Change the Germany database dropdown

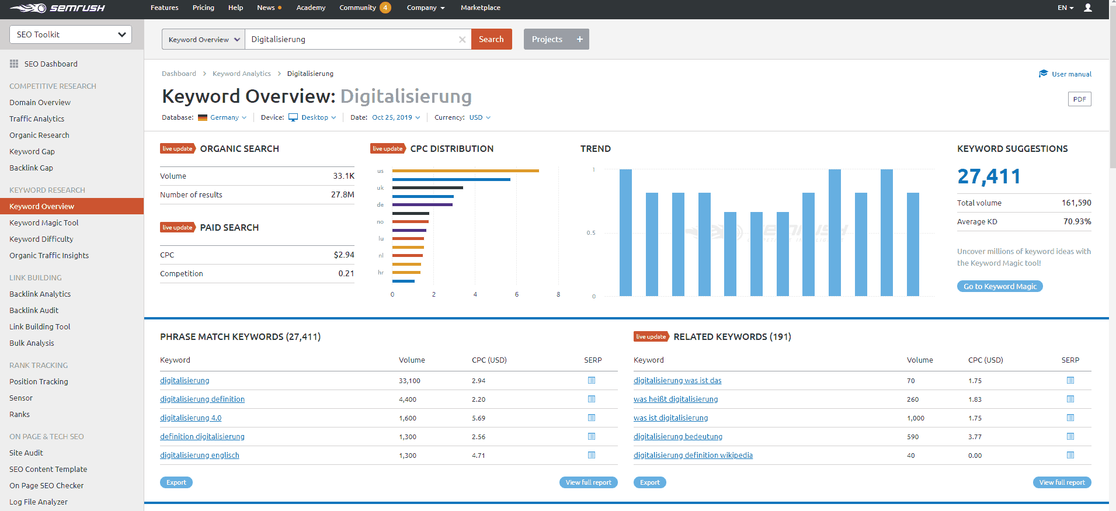click(x=228, y=117)
